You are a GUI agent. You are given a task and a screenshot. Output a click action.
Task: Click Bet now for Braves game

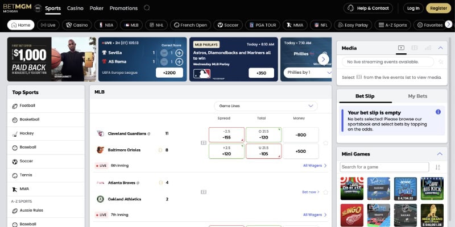coord(311,192)
